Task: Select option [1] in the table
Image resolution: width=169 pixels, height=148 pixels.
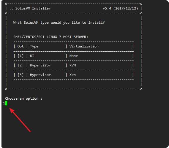Action: [20, 56]
